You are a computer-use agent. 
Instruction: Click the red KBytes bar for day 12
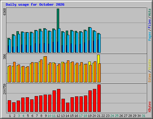pyautogui.click(x=59, y=100)
